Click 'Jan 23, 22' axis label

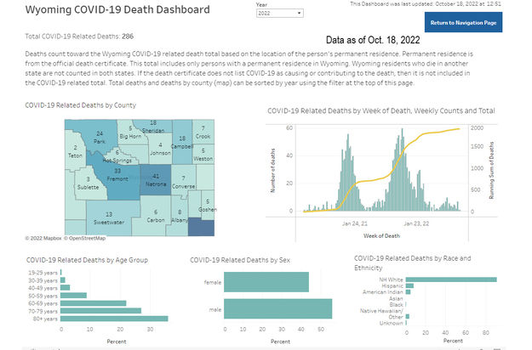pyautogui.click(x=416, y=223)
